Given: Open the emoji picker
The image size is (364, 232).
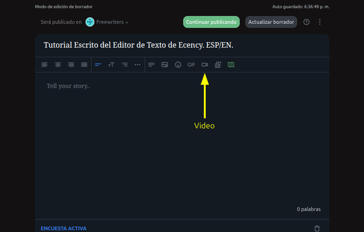Looking at the screenshot, I should 178,65.
